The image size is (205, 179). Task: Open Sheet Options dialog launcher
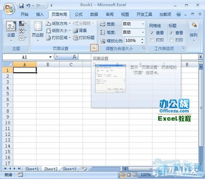(183, 48)
